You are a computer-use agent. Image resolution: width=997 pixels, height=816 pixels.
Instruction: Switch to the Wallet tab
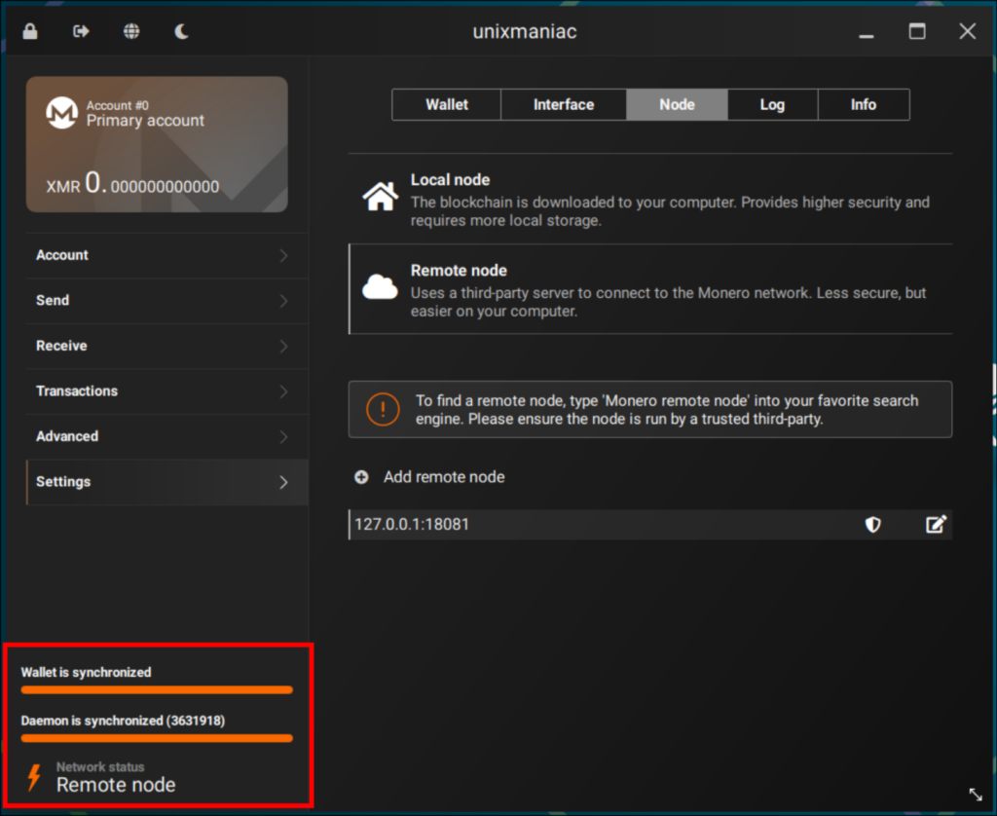click(446, 104)
